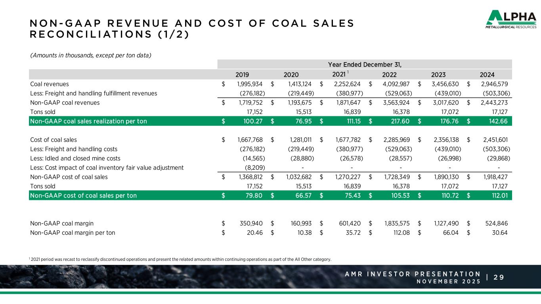Click the 2021 footnote superscript marker
541x304 pixels.
pyautogui.click(x=348, y=72)
